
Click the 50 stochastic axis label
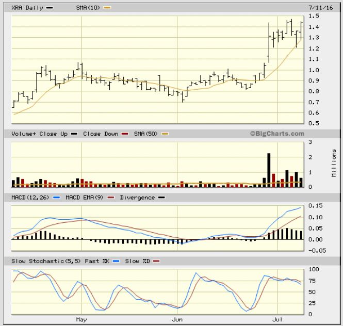click(312, 292)
